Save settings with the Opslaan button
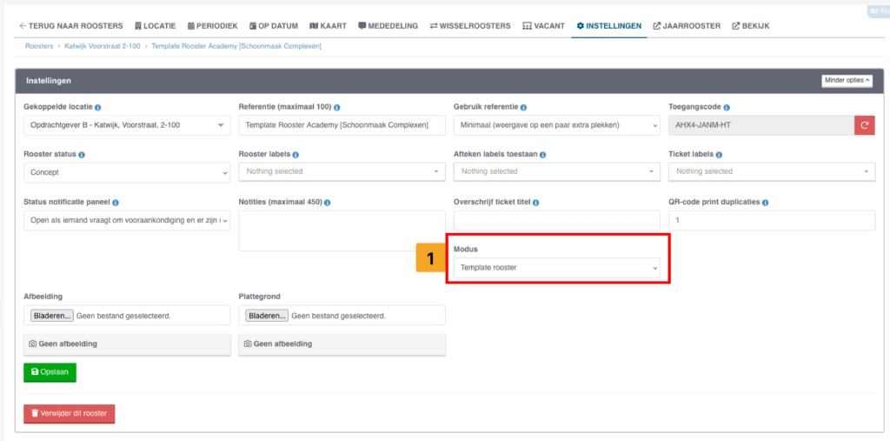 (x=50, y=372)
